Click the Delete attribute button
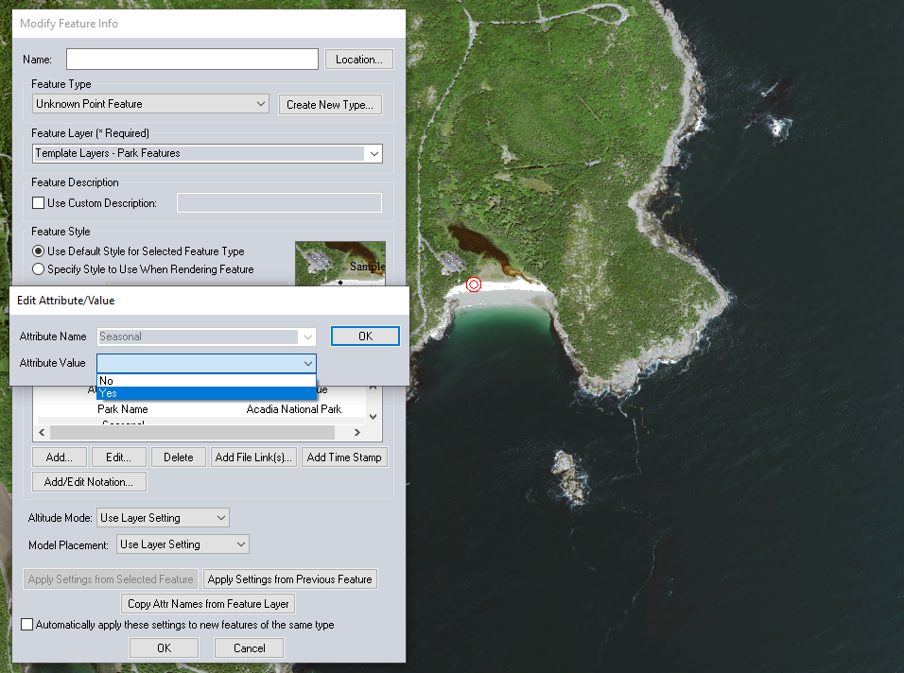This screenshot has width=904, height=673. (x=178, y=457)
